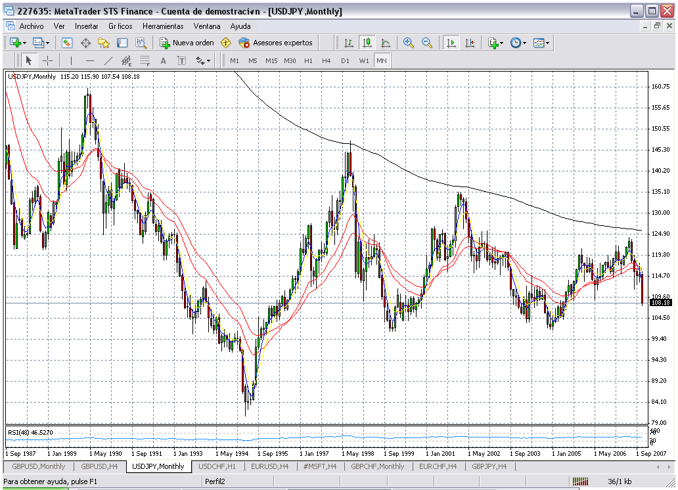This screenshot has height=490, width=678.
Task: Select the Fibonacci retracement tool
Action: (x=145, y=60)
